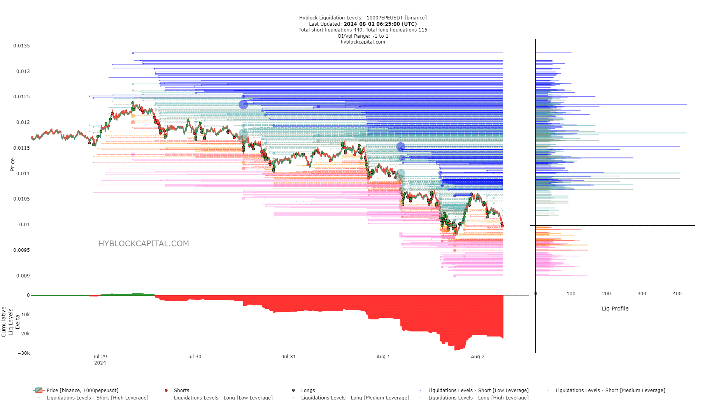This screenshot has width=726, height=408.
Task: Click the 300 tick on Liq Profile axis
Action: coord(642,294)
